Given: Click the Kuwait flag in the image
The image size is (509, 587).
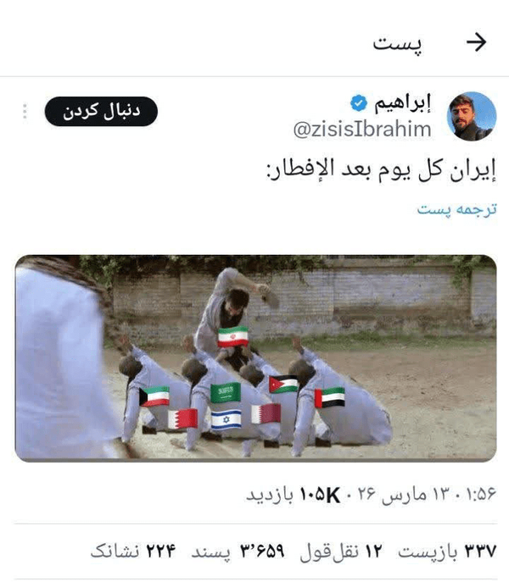Looking at the screenshot, I should point(154,396).
